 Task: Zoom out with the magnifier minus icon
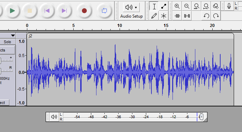click(187, 6)
